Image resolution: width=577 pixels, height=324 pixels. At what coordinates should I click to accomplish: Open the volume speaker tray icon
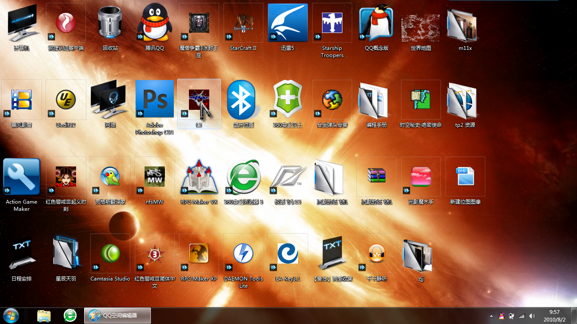pos(532,316)
